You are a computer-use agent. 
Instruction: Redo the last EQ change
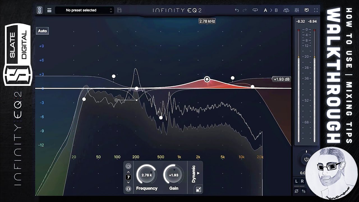[x=245, y=10]
